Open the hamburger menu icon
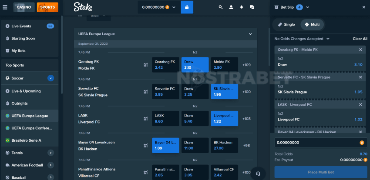The width and height of the screenshot is (370, 180). tap(5, 7)
